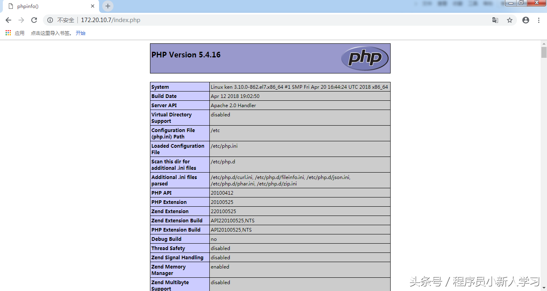This screenshot has height=291, width=547.
Task: Open a new browser tab
Action: (x=107, y=6)
